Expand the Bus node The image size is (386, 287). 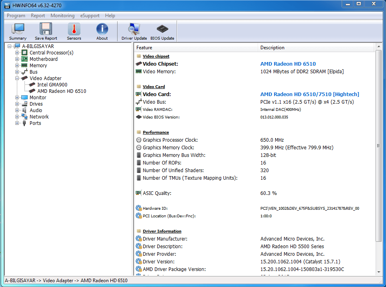[x=17, y=72]
